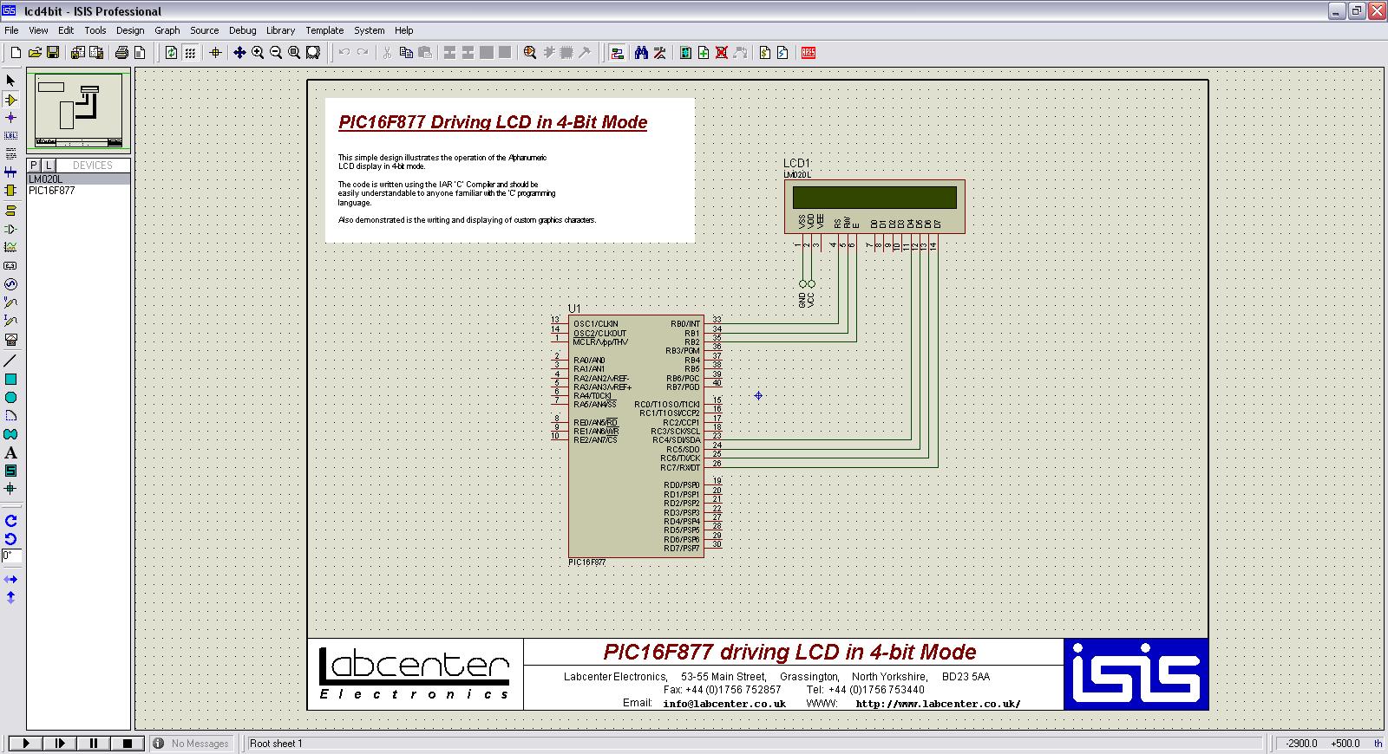Image resolution: width=1388 pixels, height=754 pixels.
Task: Stop the simulation
Action: pyautogui.click(x=127, y=743)
